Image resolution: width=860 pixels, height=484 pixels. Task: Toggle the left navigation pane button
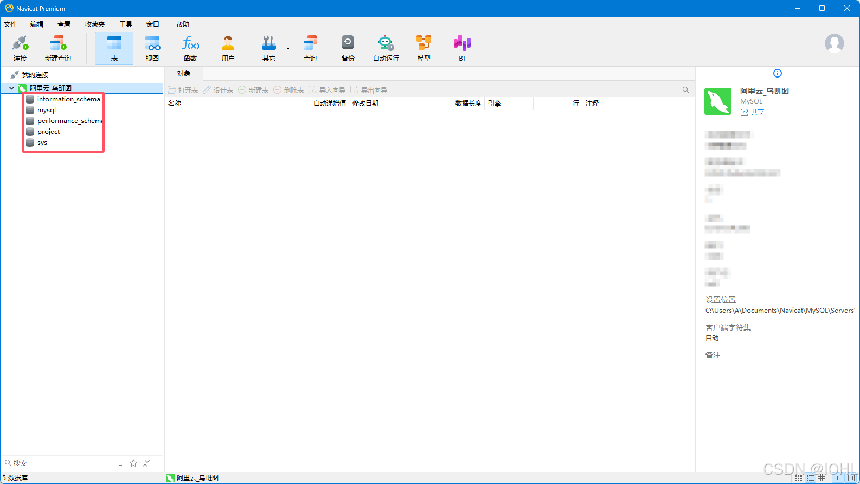(x=839, y=477)
